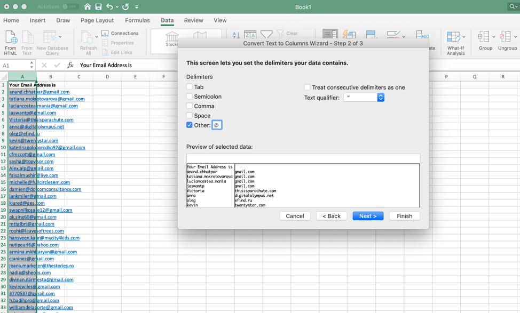Expand the Group dropdown arrow
Screen dimensions: 520x313
coord(493,36)
